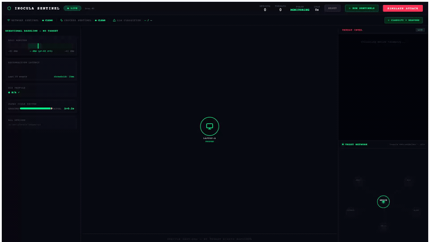Trigger Classify + Respond

(404, 20)
